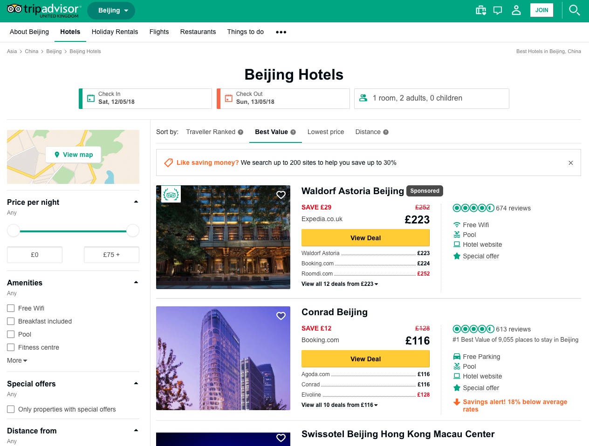Click China in the breadcrumb
Image resolution: width=589 pixels, height=446 pixels.
pos(32,51)
